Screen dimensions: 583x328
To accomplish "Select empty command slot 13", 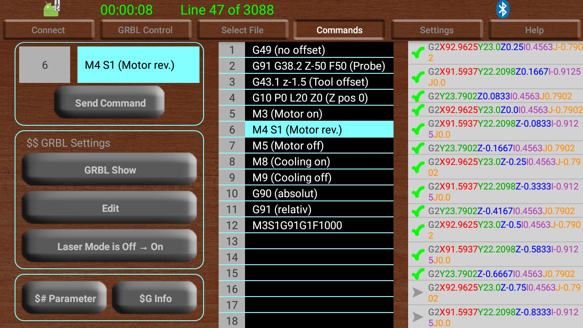I will 306,241.
